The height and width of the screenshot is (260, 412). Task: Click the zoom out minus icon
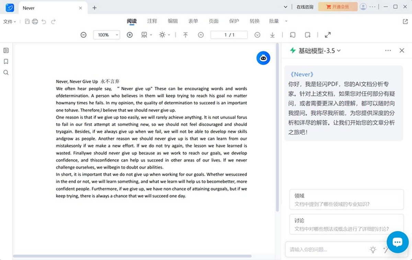(83, 35)
